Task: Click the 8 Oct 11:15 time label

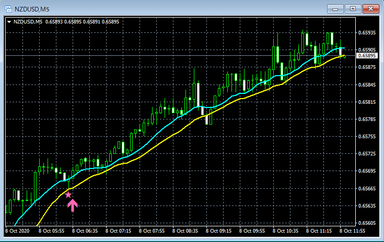Action: click(319, 231)
